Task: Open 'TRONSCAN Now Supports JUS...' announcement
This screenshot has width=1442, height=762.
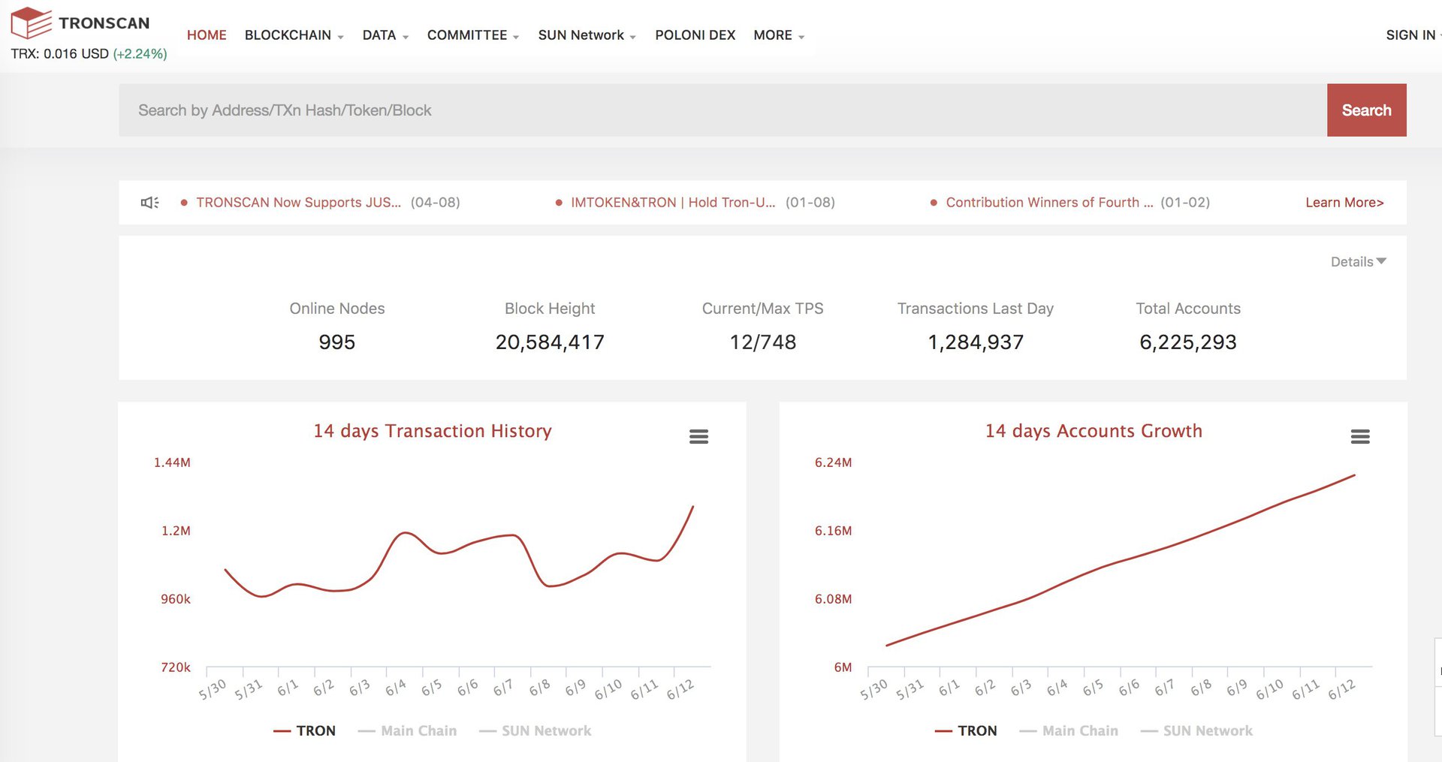Action: 298,203
